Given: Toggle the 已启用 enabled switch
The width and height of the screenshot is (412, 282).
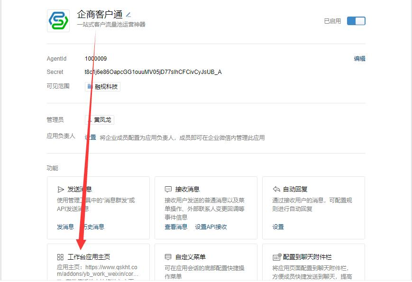Looking at the screenshot, I should point(356,21).
